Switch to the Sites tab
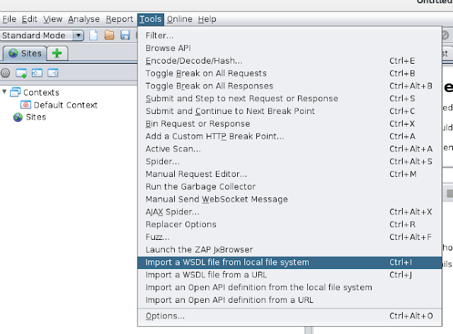This screenshot has width=453, height=334. (x=25, y=54)
